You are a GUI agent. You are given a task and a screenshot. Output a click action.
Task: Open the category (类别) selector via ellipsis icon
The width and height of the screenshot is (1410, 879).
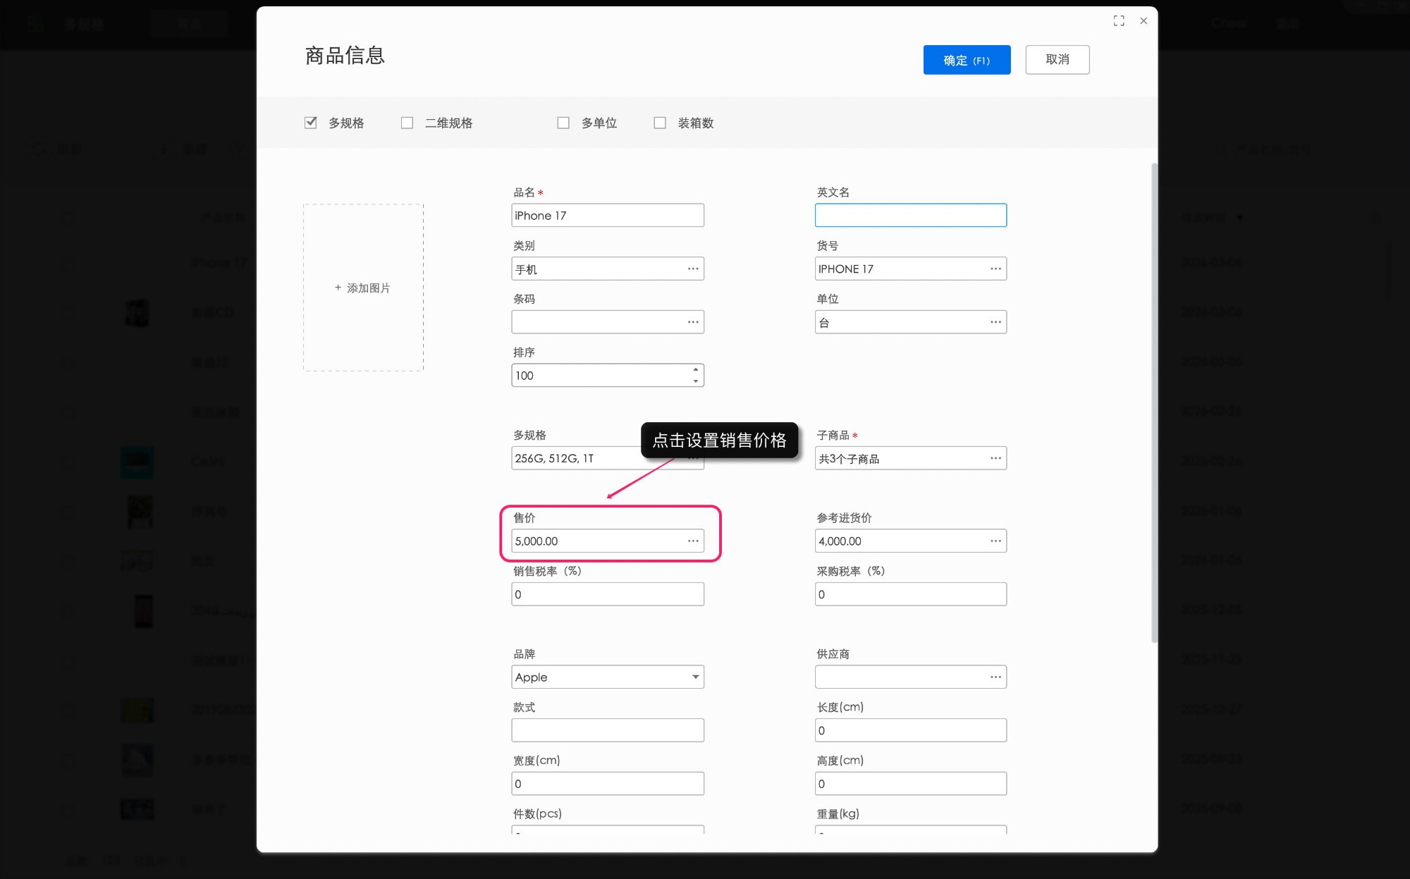(693, 269)
